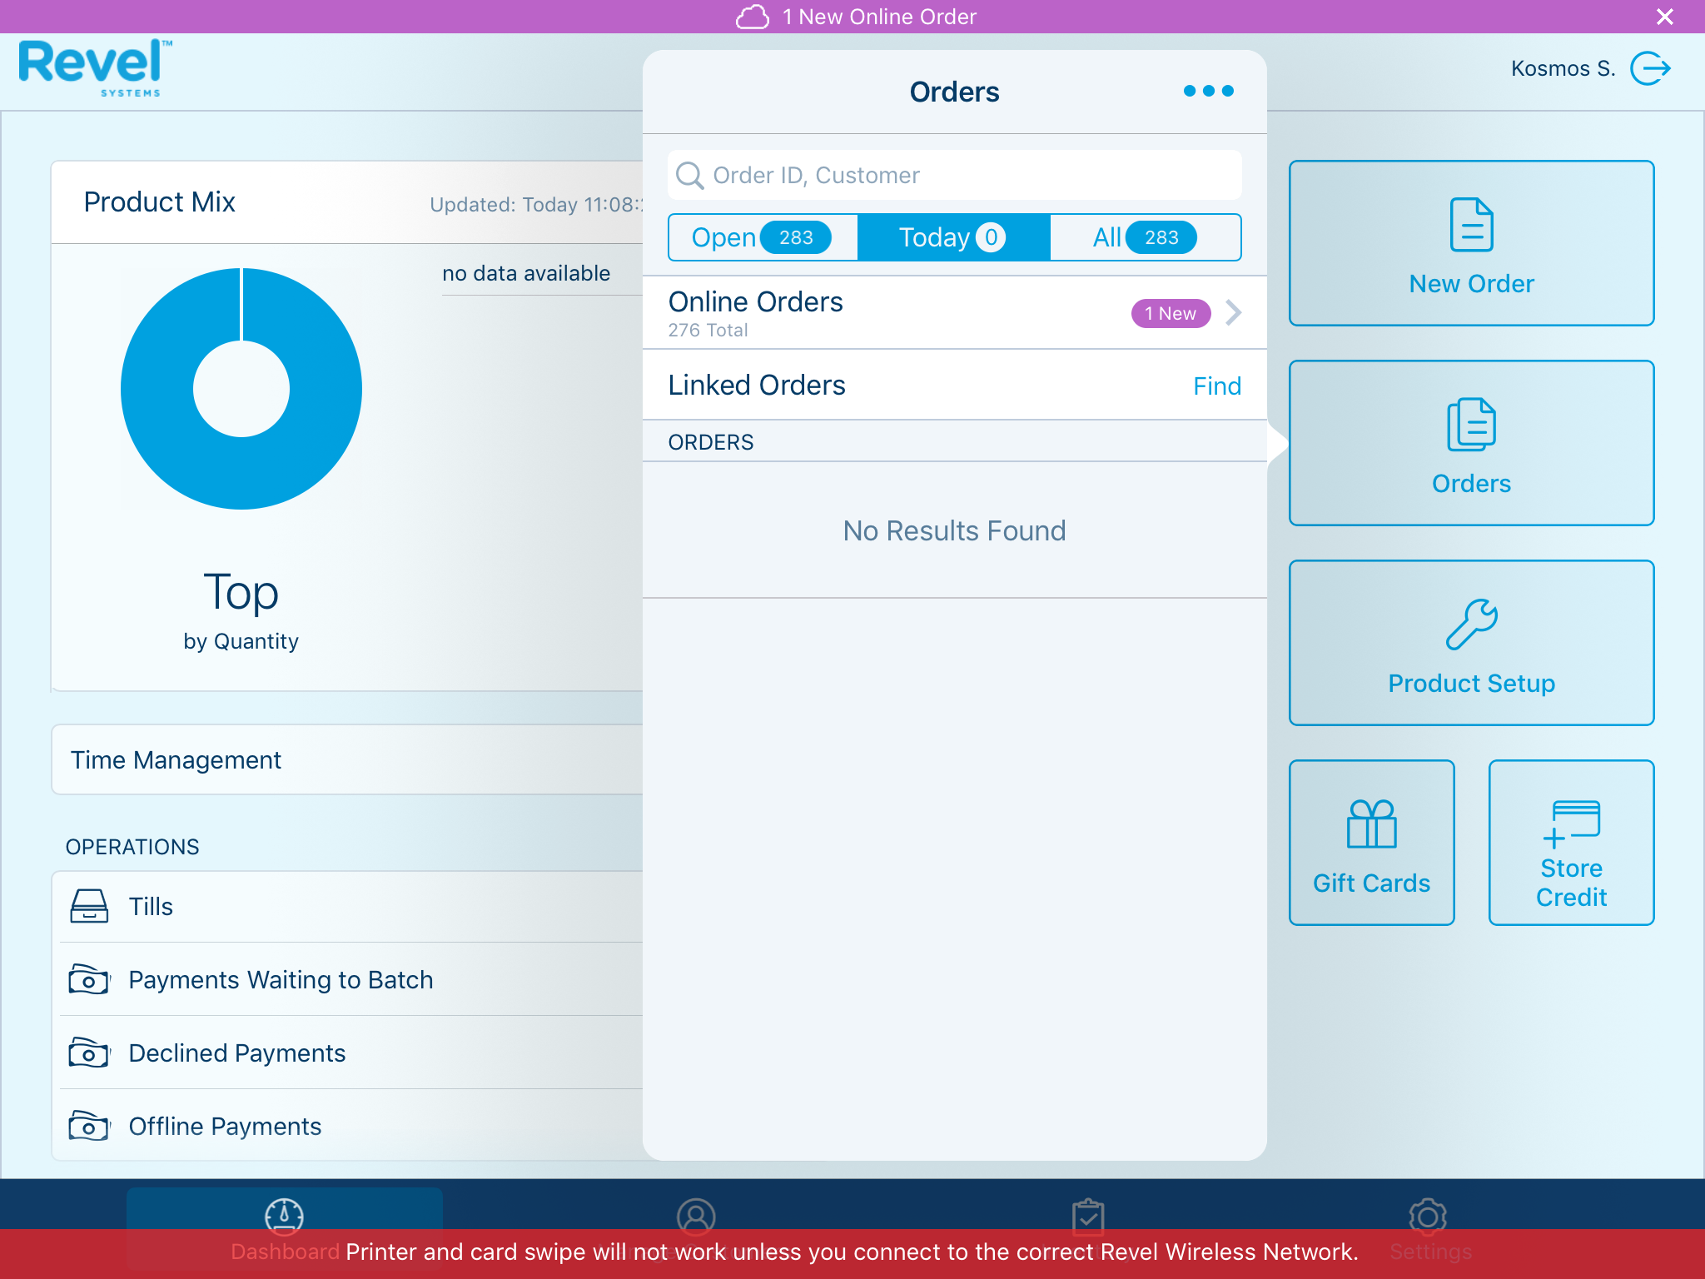Viewport: 1705px width, 1279px height.
Task: Dismiss the New Online Order banner
Action: [x=1664, y=17]
